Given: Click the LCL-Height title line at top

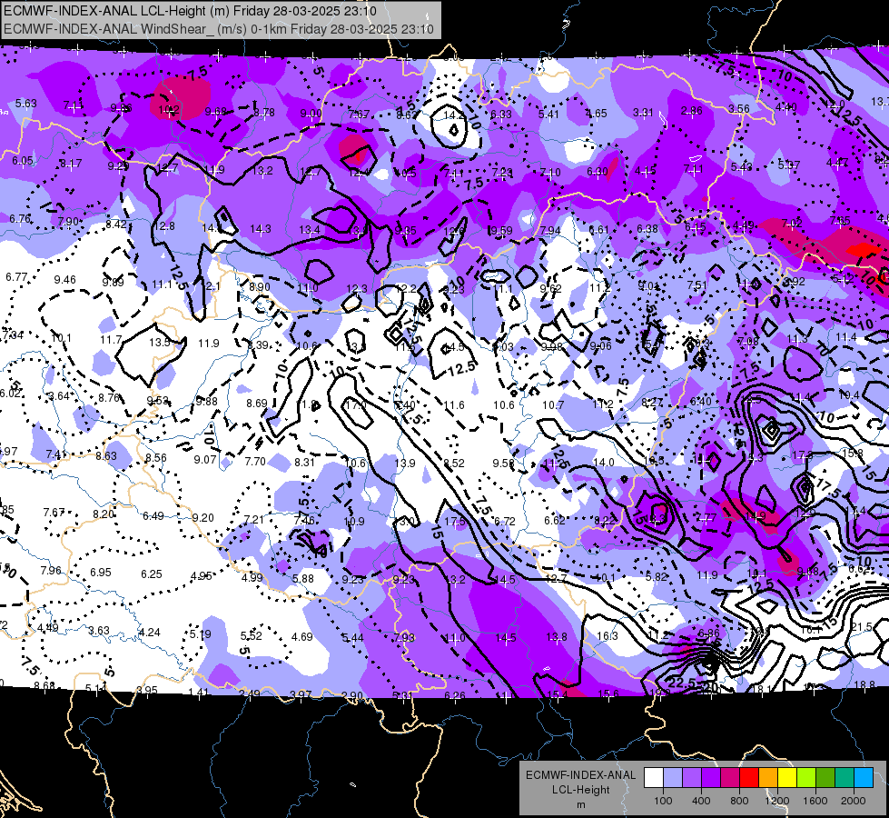Looking at the screenshot, I should click(190, 11).
